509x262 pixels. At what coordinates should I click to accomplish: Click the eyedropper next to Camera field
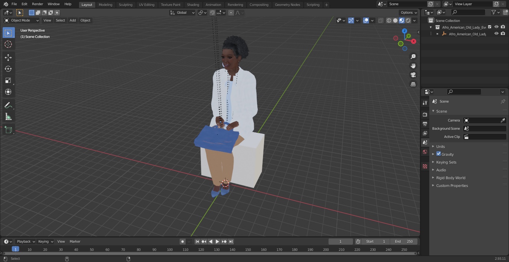[x=503, y=120]
